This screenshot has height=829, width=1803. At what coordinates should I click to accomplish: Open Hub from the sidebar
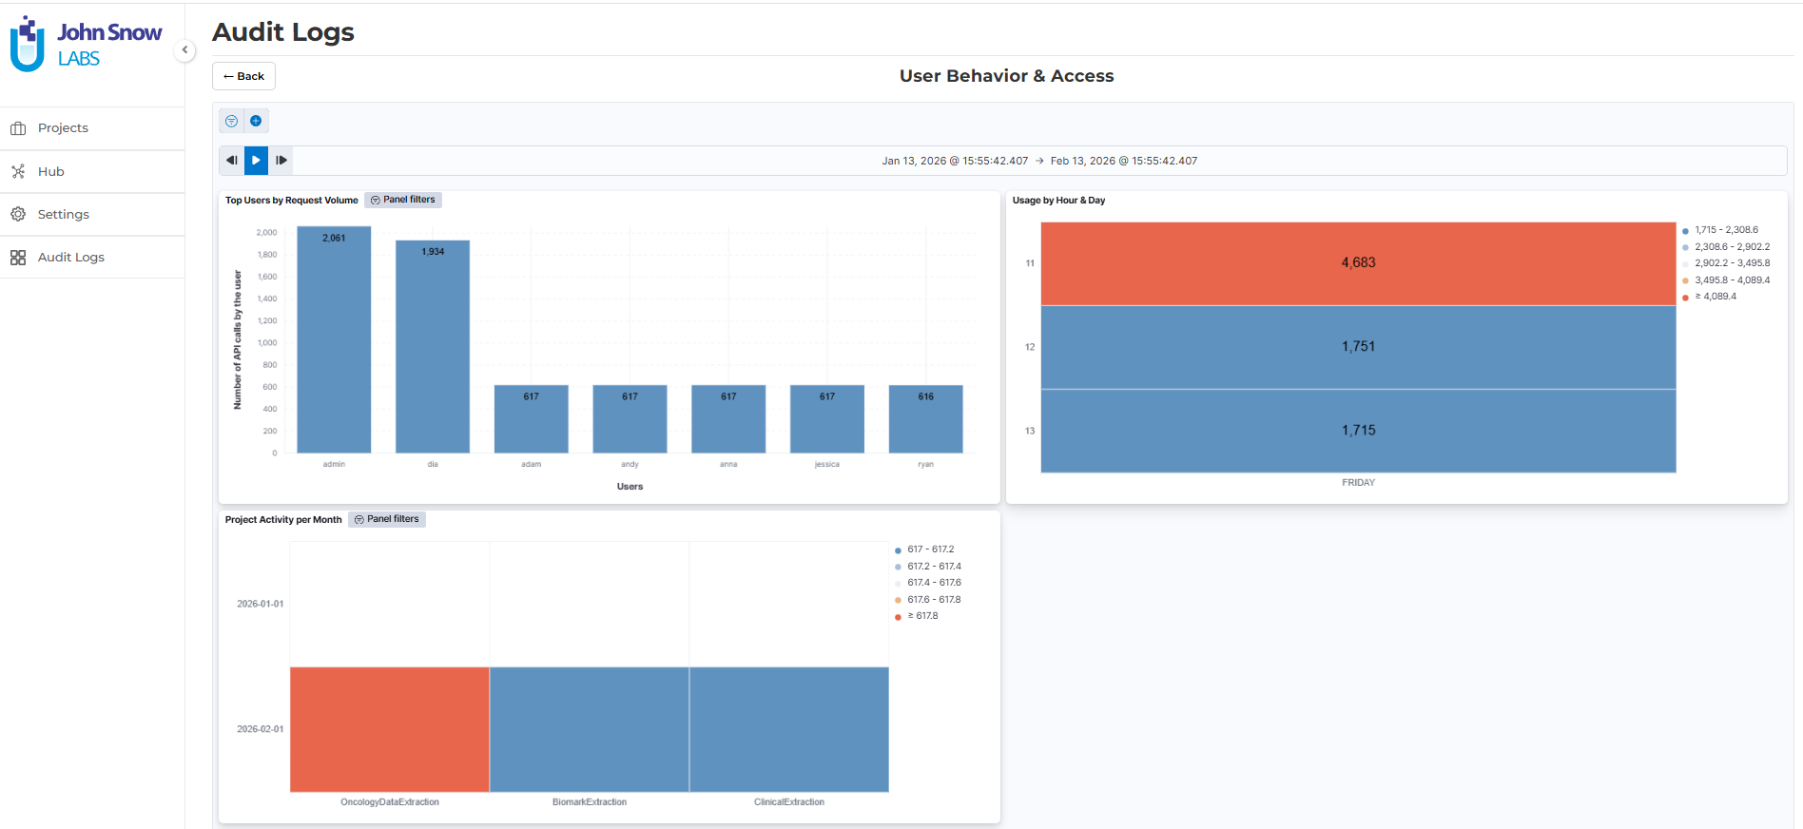click(50, 172)
